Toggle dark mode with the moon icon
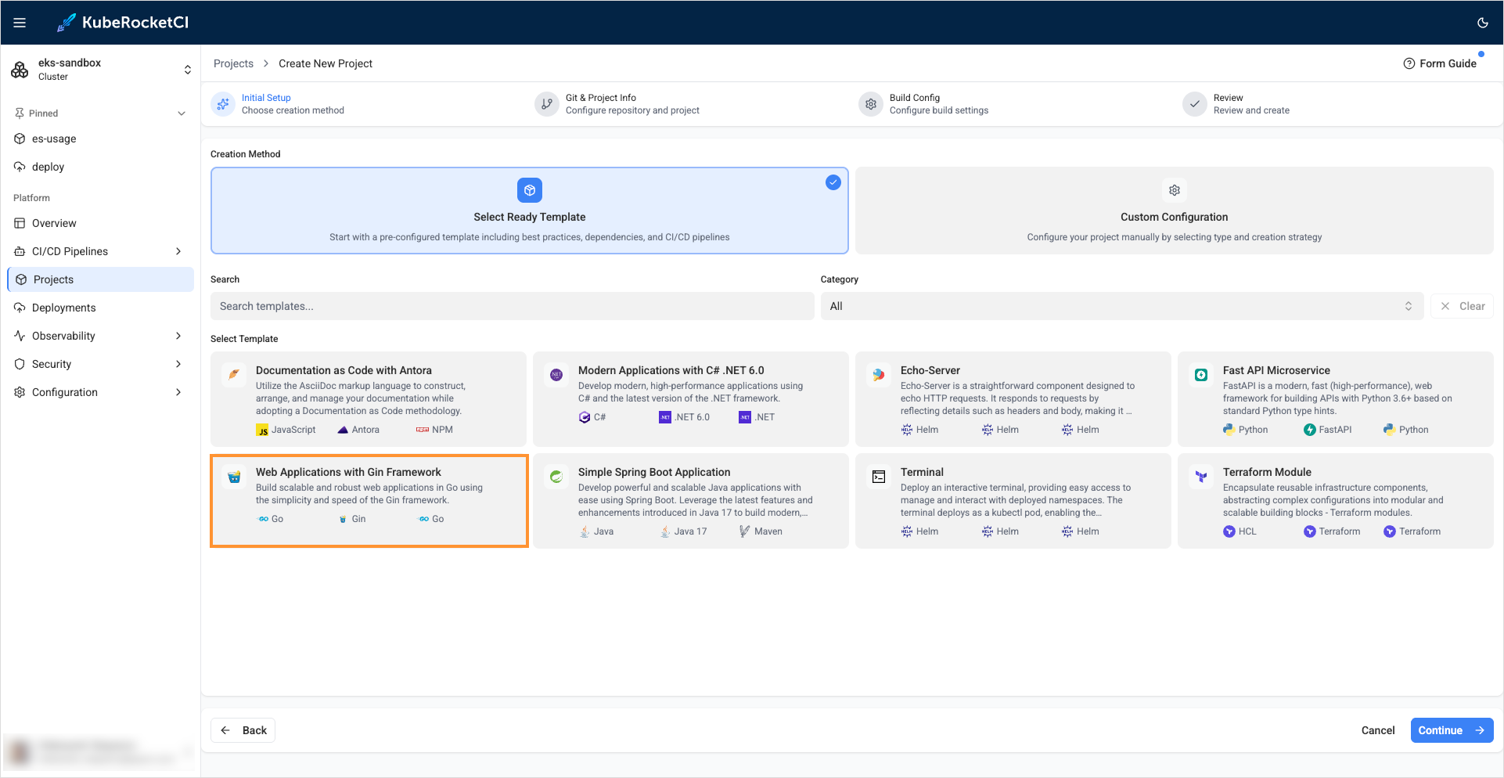Image resolution: width=1504 pixels, height=778 pixels. tap(1482, 22)
